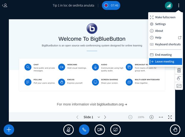Click the raise hand button
This screenshot has width=185, height=137.
175,129
